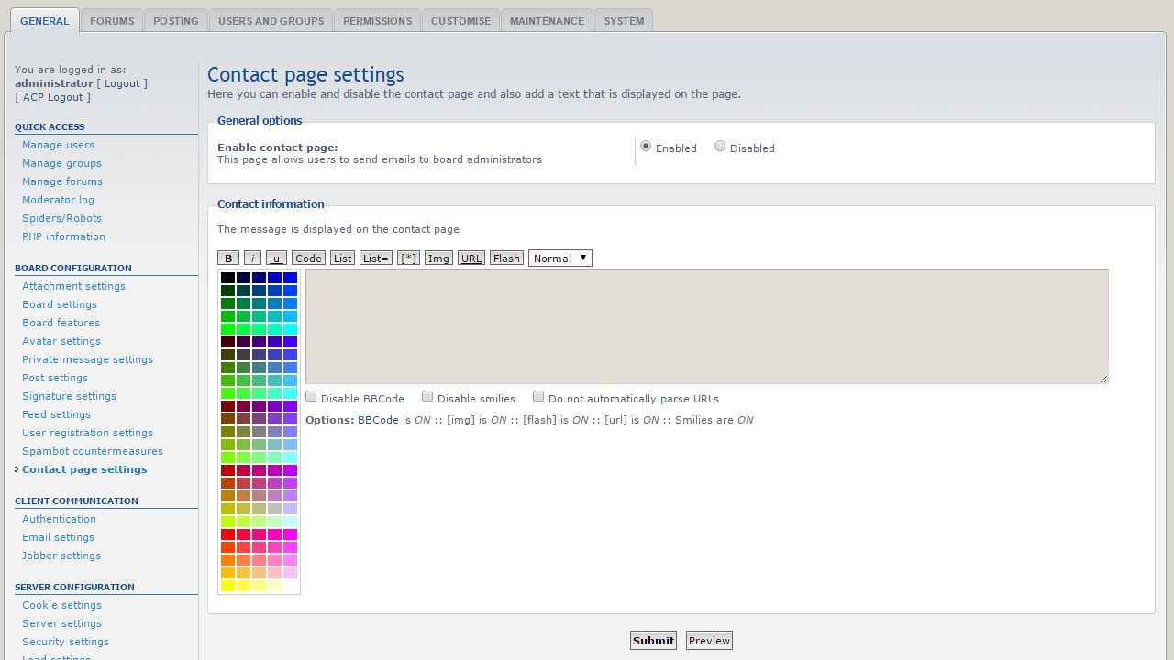Open Cookie settings
The image size is (1174, 660).
coord(61,605)
